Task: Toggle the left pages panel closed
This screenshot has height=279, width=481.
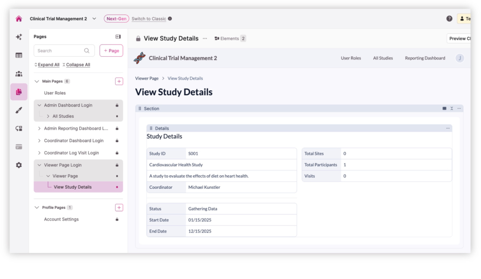Action: point(118,36)
